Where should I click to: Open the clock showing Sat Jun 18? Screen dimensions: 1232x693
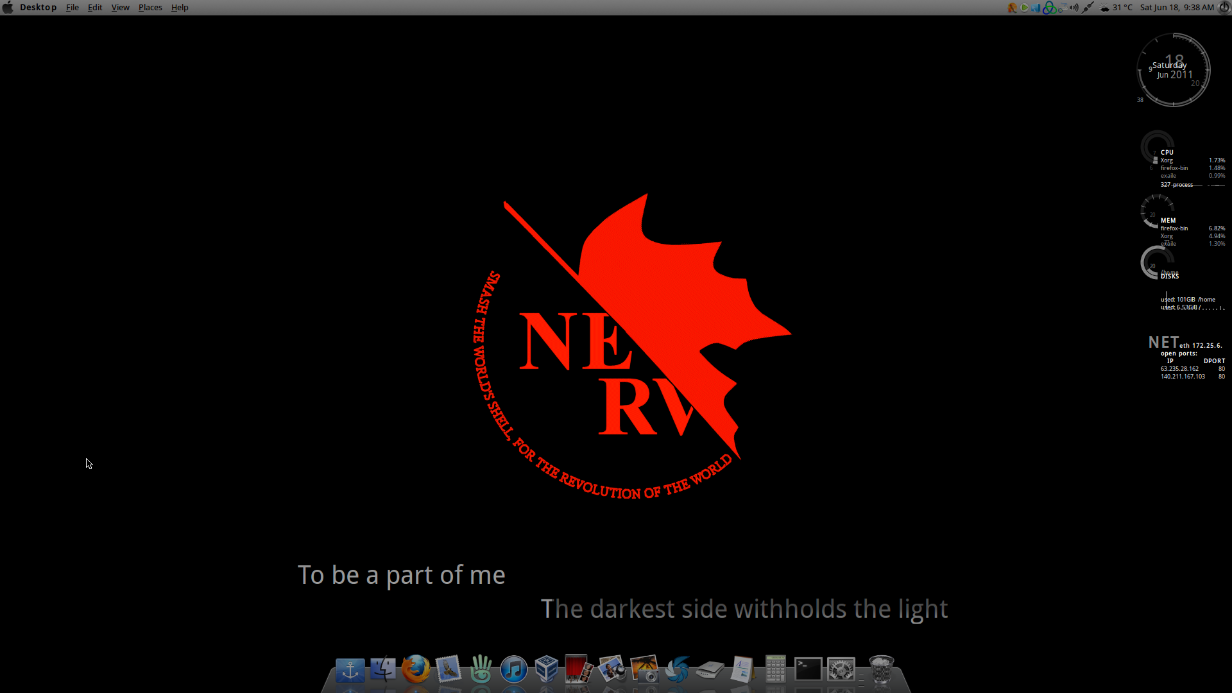pyautogui.click(x=1177, y=8)
